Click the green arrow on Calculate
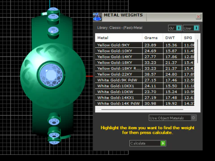215x161 pixels. click(x=163, y=143)
